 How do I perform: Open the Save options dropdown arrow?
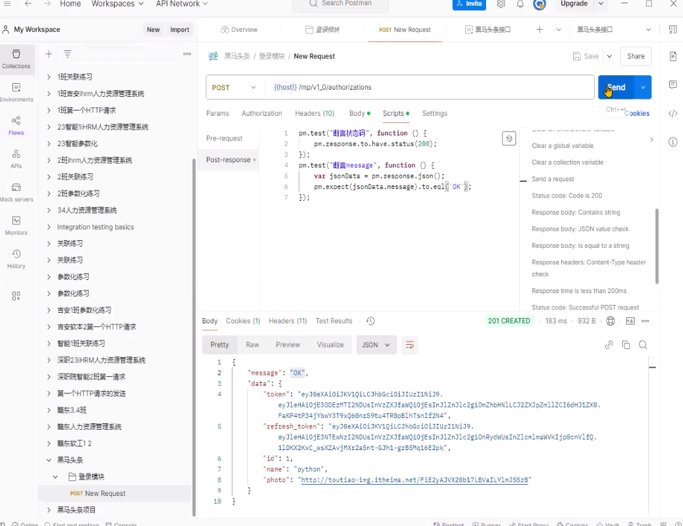609,56
